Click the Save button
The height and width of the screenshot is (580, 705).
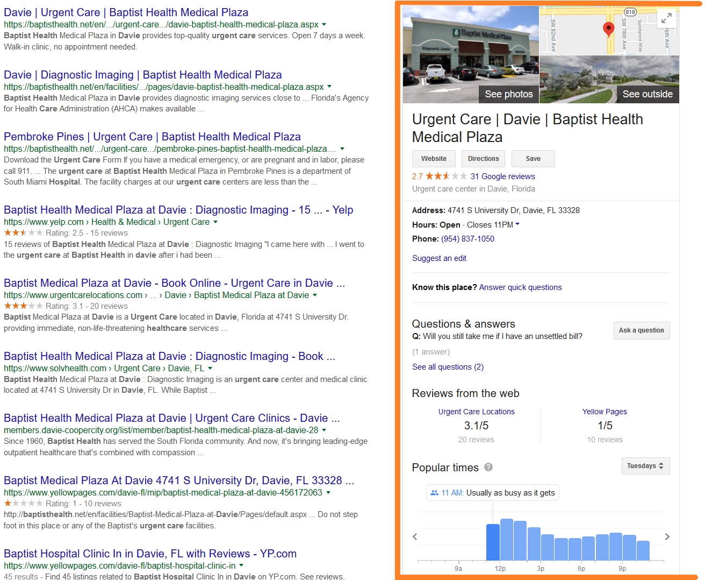(533, 159)
